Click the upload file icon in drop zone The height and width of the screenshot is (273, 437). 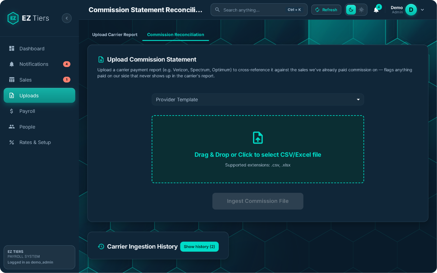pos(258,138)
